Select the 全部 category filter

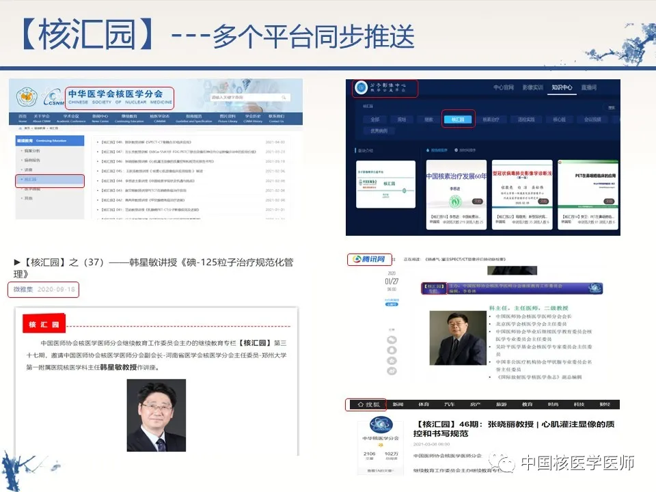(x=374, y=120)
